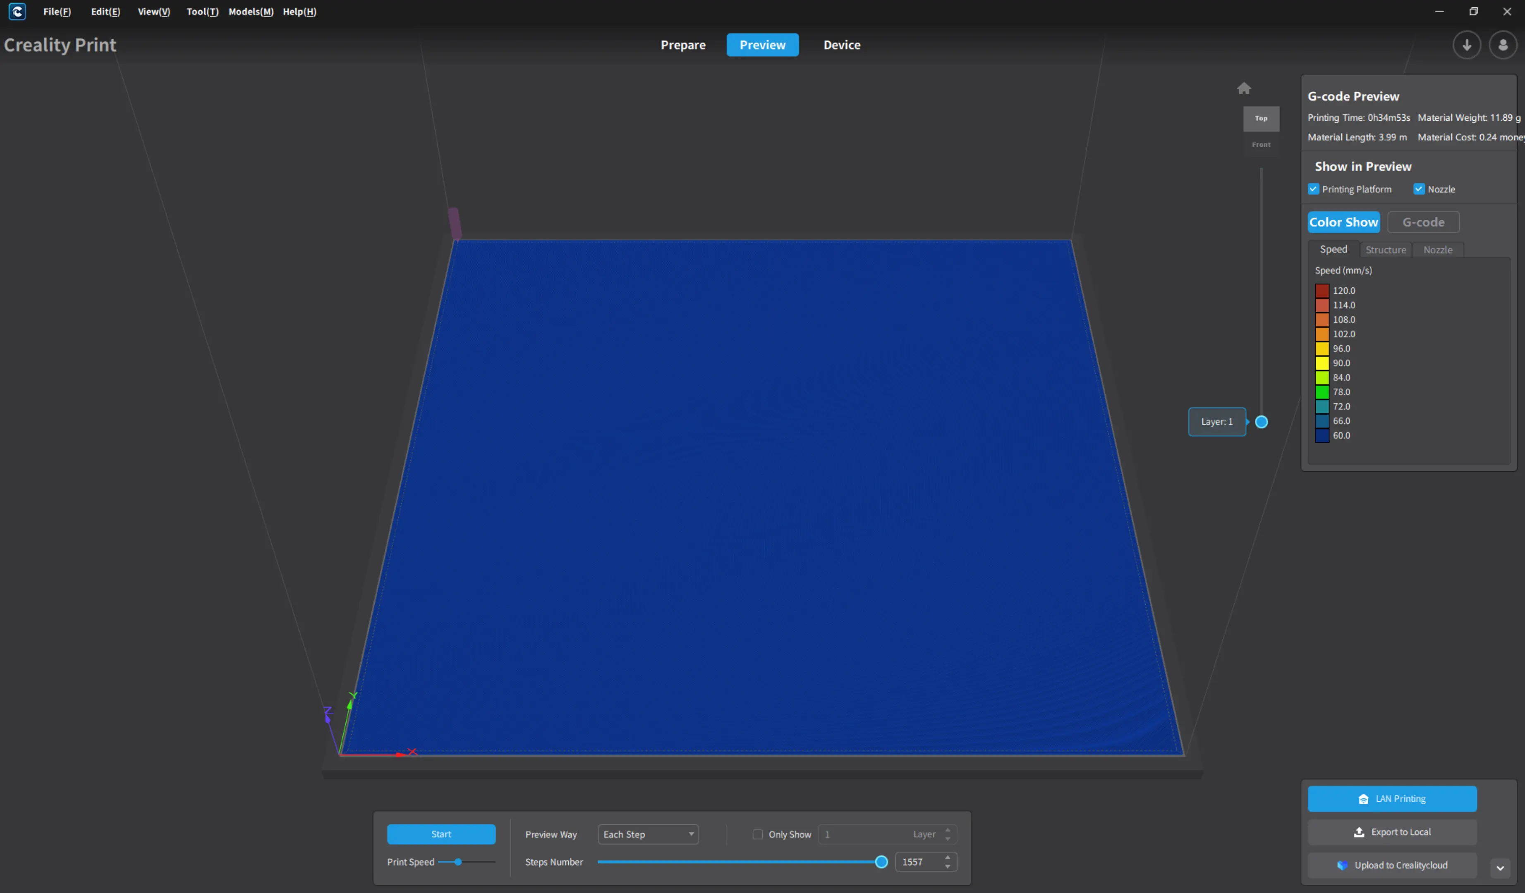Viewport: 1525px width, 893px height.
Task: Select the Top face of view cube
Action: (1261, 119)
